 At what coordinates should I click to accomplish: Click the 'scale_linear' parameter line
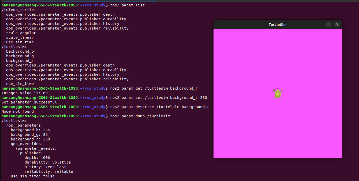[x=20, y=37]
